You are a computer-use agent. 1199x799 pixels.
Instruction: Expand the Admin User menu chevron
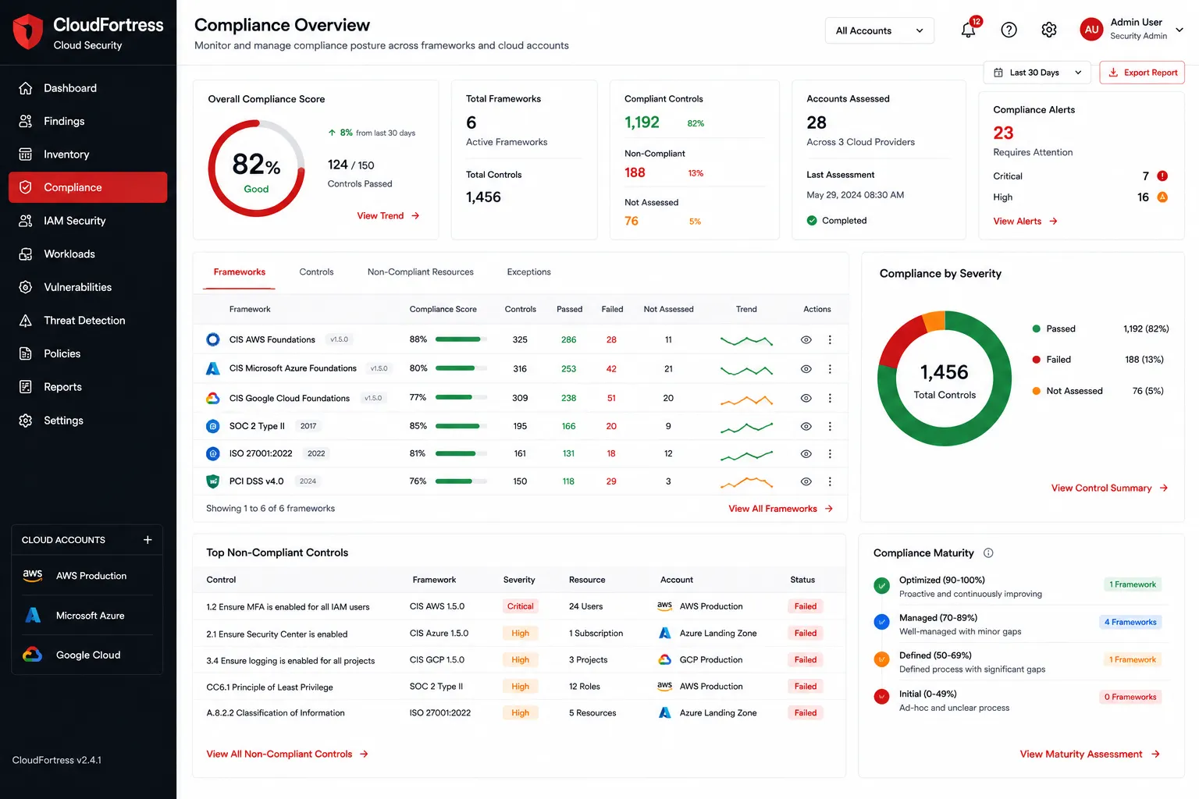(1179, 30)
